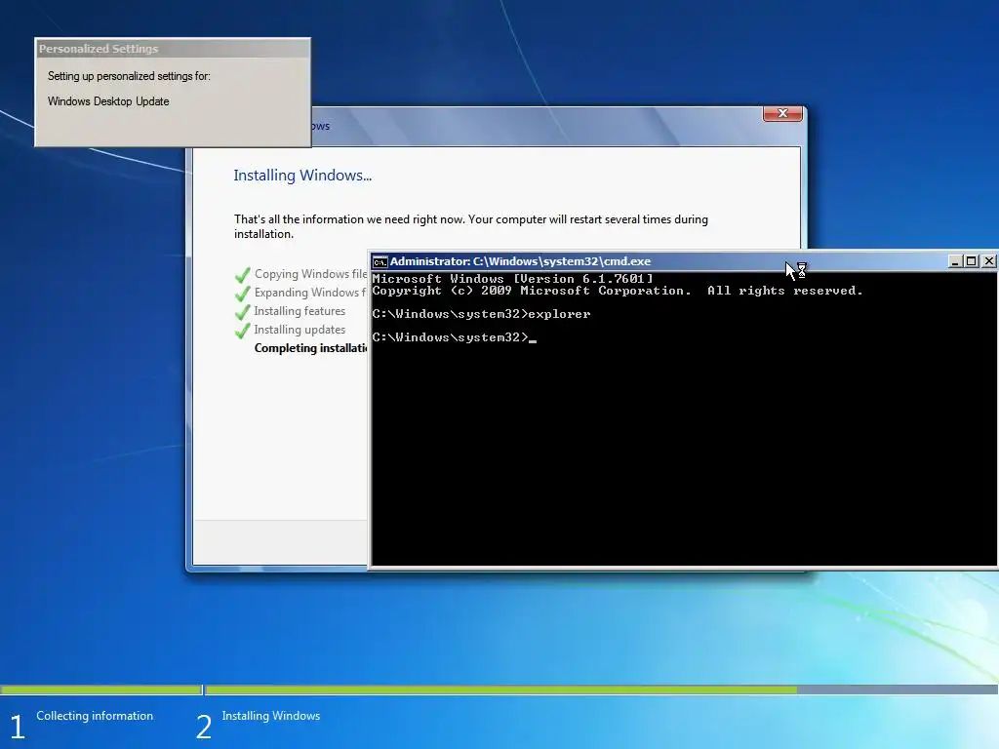999x749 pixels.
Task: Click the stage number 1 at bottom
Action: [18, 727]
